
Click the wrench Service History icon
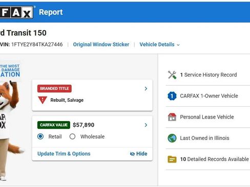(172, 75)
